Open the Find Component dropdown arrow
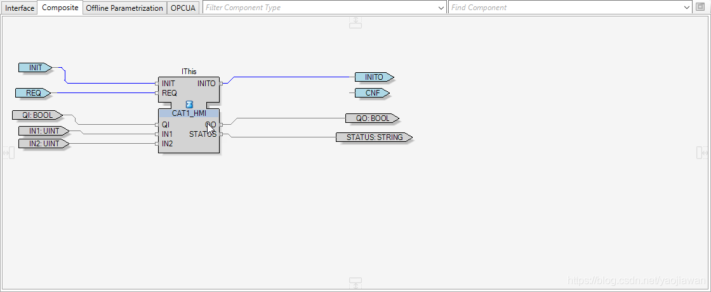The height and width of the screenshot is (292, 711). [688, 8]
